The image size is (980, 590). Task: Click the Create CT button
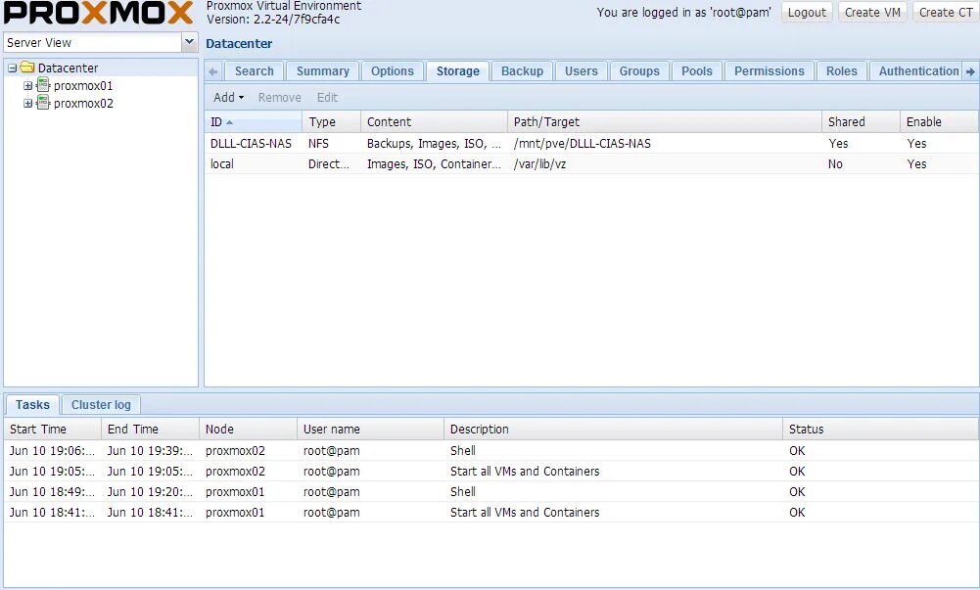coord(946,13)
